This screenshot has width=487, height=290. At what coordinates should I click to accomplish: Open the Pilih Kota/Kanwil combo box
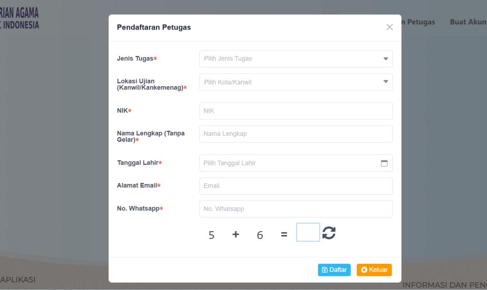coord(296,82)
